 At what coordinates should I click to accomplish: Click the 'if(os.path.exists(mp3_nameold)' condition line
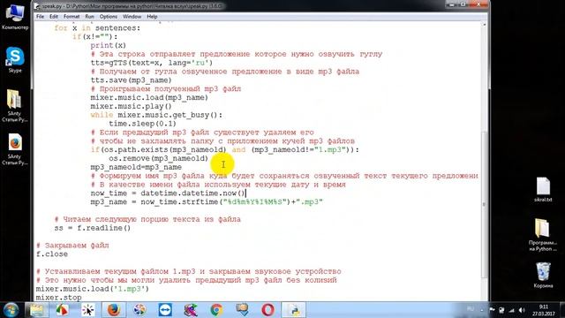[x=225, y=149]
